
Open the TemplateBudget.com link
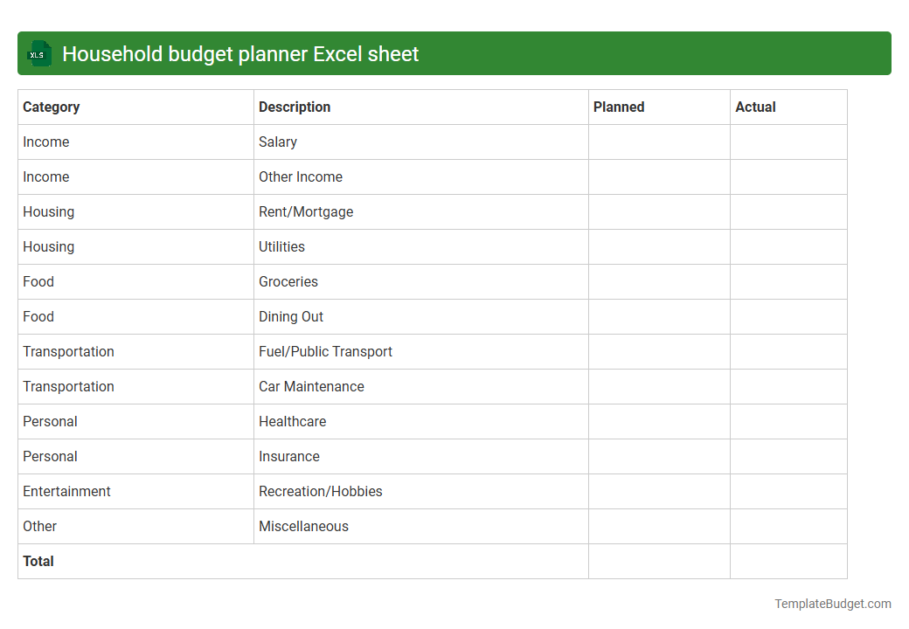(831, 603)
